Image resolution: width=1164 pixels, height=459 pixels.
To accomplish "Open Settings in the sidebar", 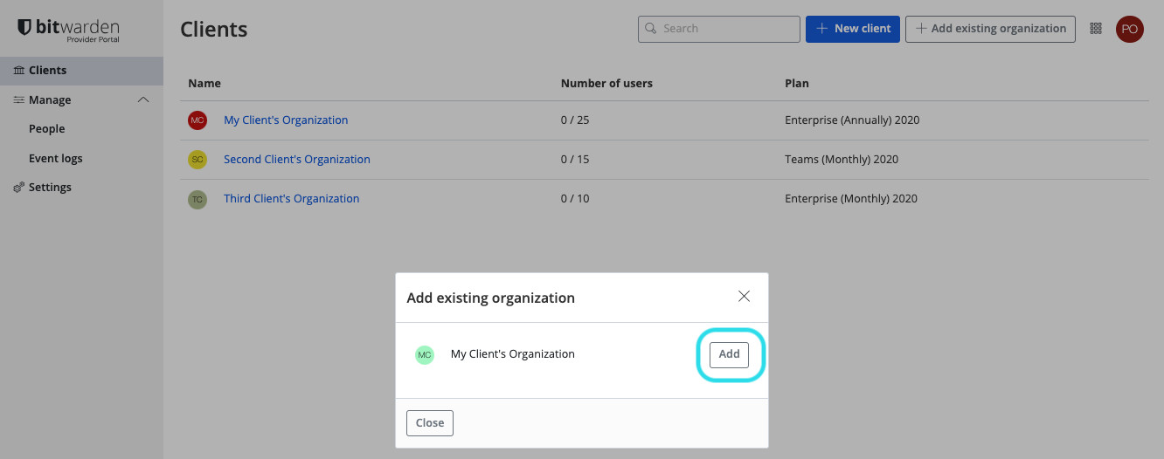I will (50, 187).
